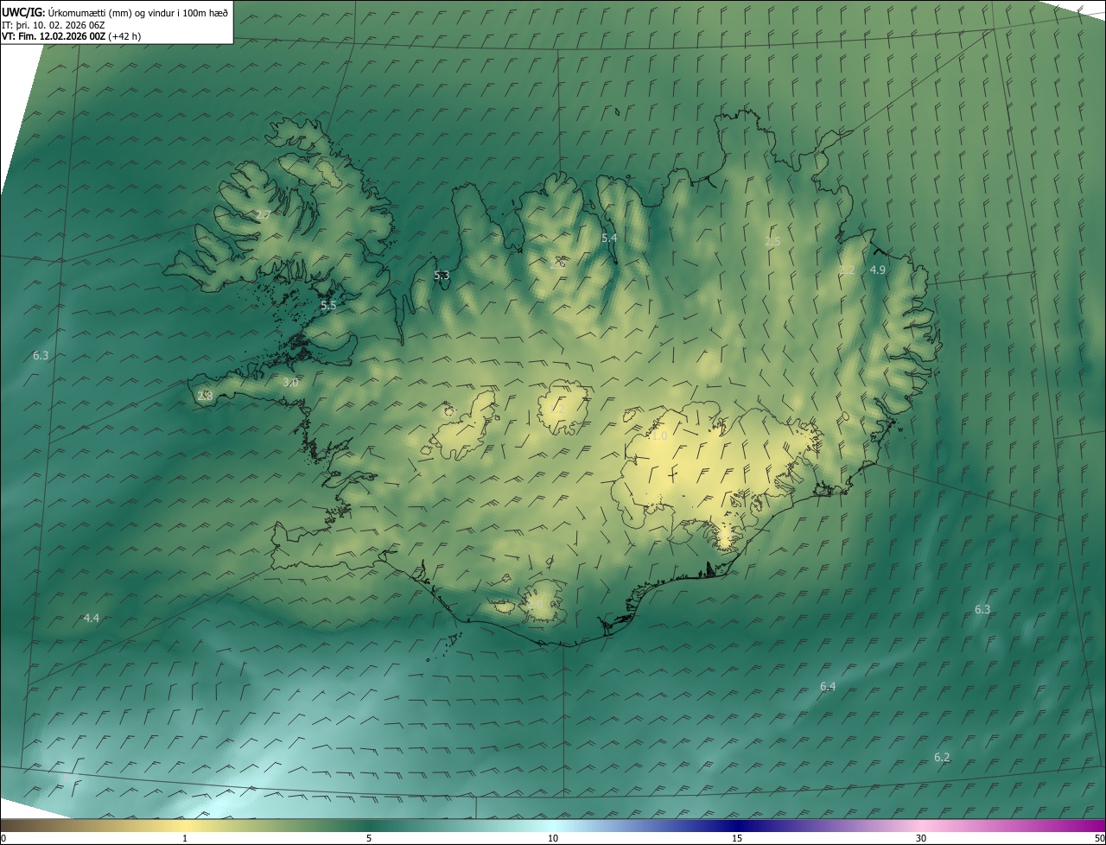Select the 4.9 value label
This screenshot has height=845, width=1106.
point(878,270)
